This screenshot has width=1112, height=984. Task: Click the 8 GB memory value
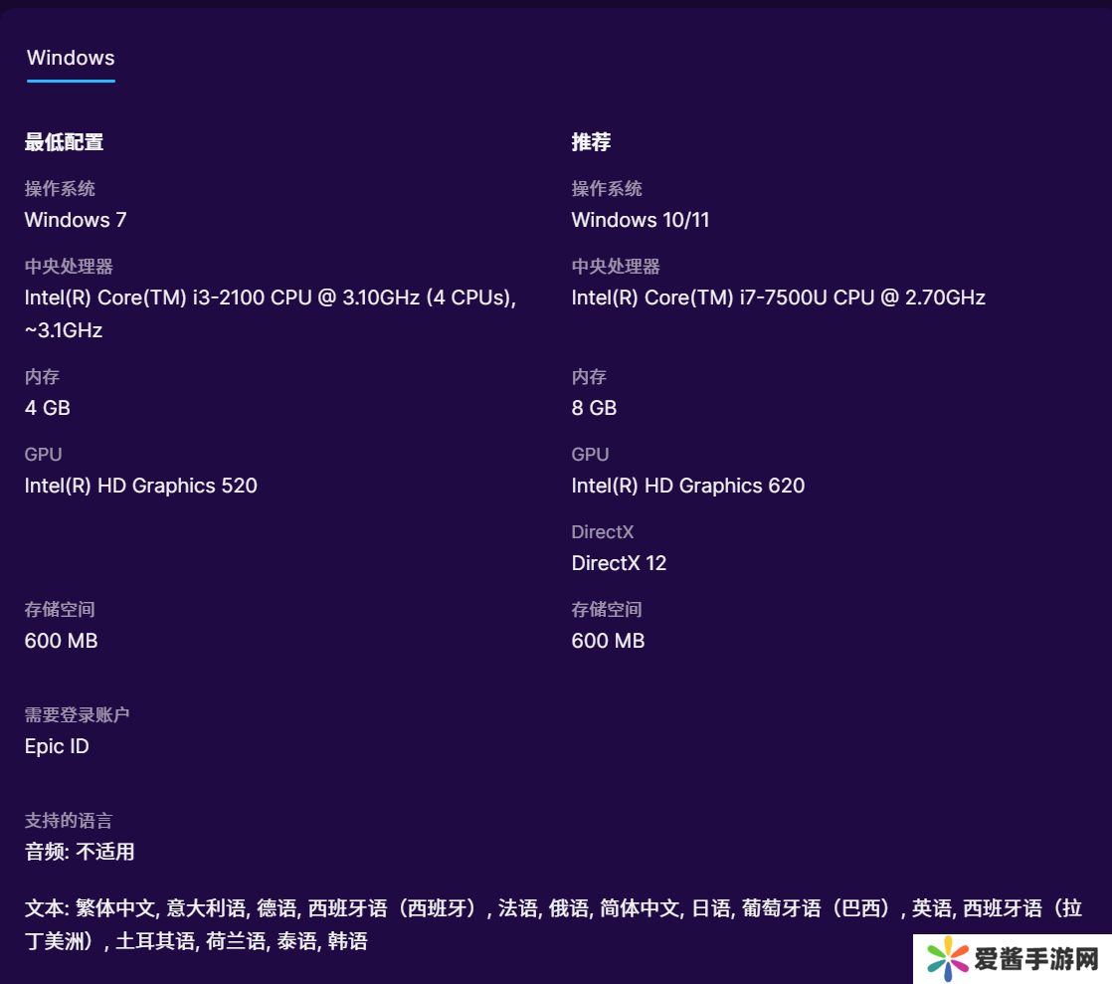point(594,408)
